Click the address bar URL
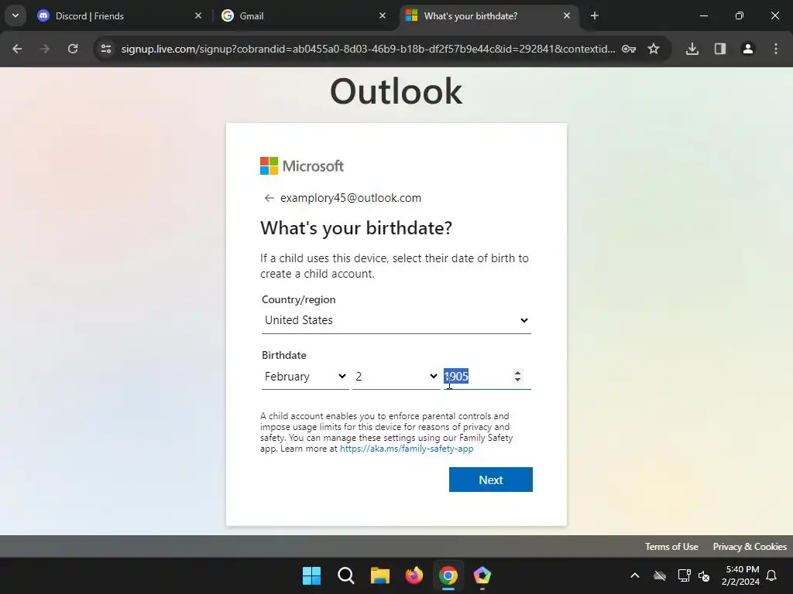Viewport: 793px width, 594px height. point(368,49)
